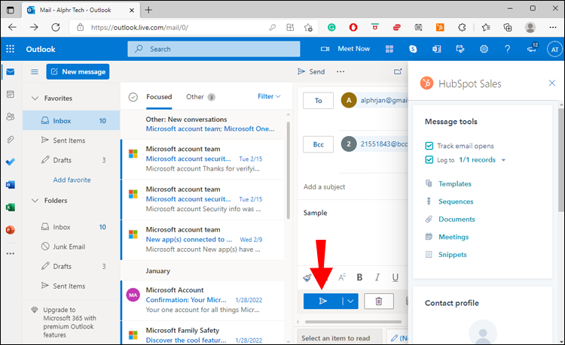565x345 pixels.
Task: Open Sent Items under Favorites
Action: [72, 140]
